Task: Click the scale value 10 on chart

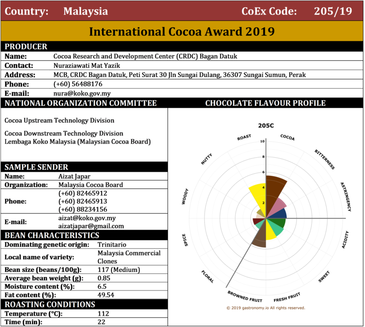Action: 262,141
